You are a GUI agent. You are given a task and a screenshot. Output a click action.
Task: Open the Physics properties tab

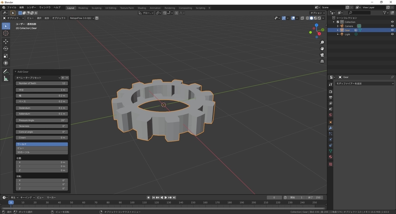(x=330, y=140)
